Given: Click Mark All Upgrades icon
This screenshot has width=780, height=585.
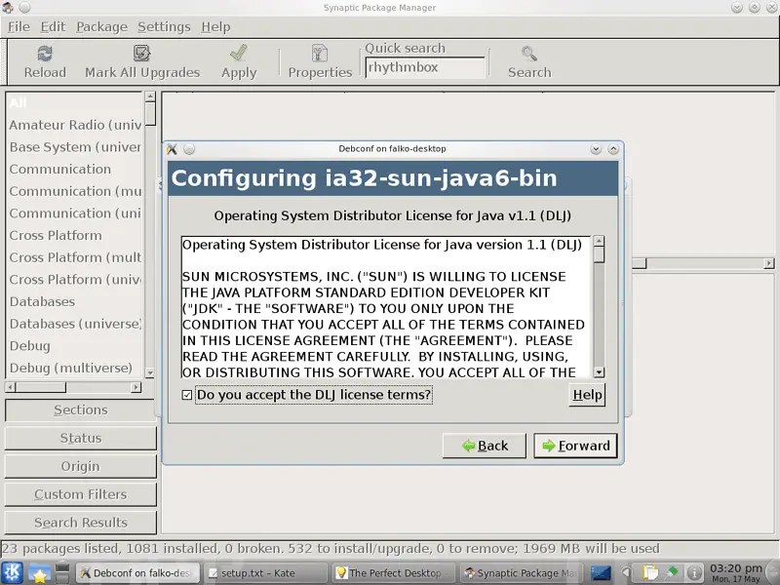Looking at the screenshot, I should pos(141,54).
